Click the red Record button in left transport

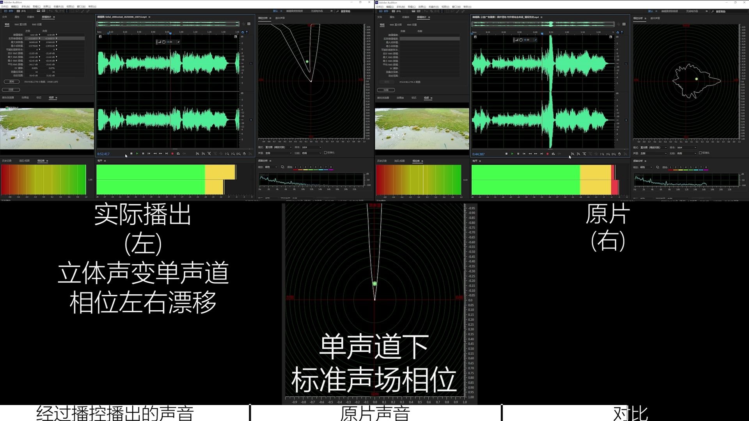coord(172,154)
